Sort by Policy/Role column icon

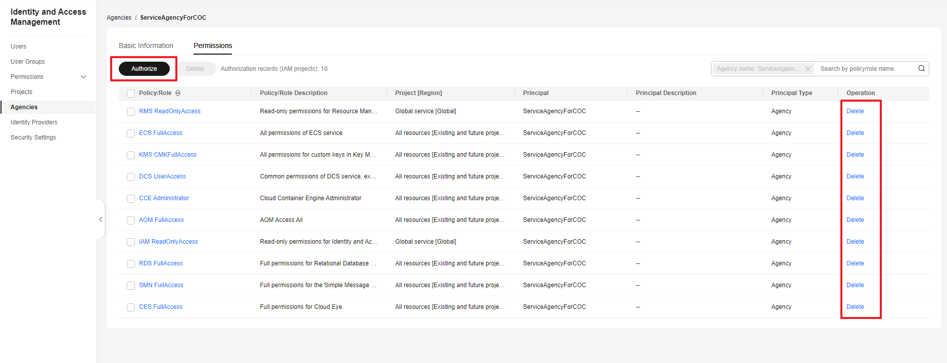tap(178, 93)
